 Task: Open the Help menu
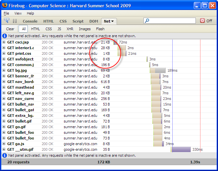(30, 13)
